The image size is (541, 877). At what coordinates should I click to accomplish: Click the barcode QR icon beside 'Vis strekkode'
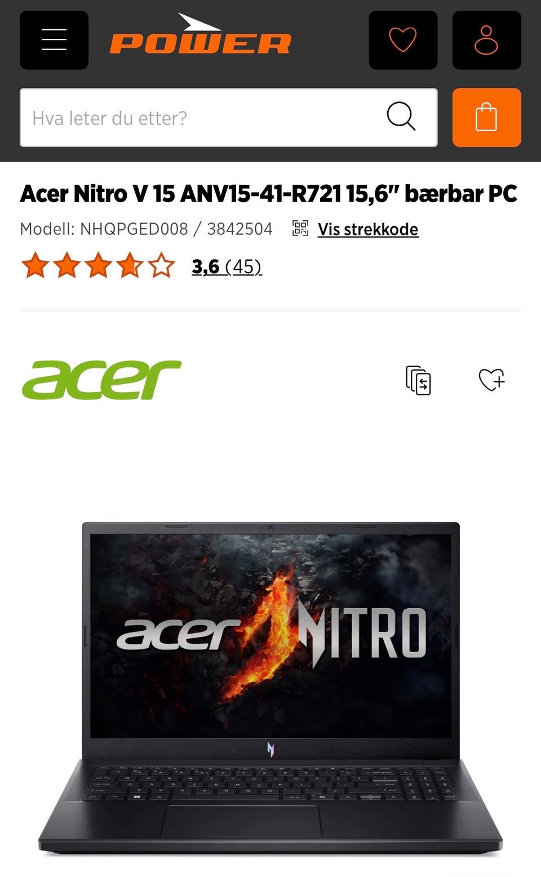[300, 228]
